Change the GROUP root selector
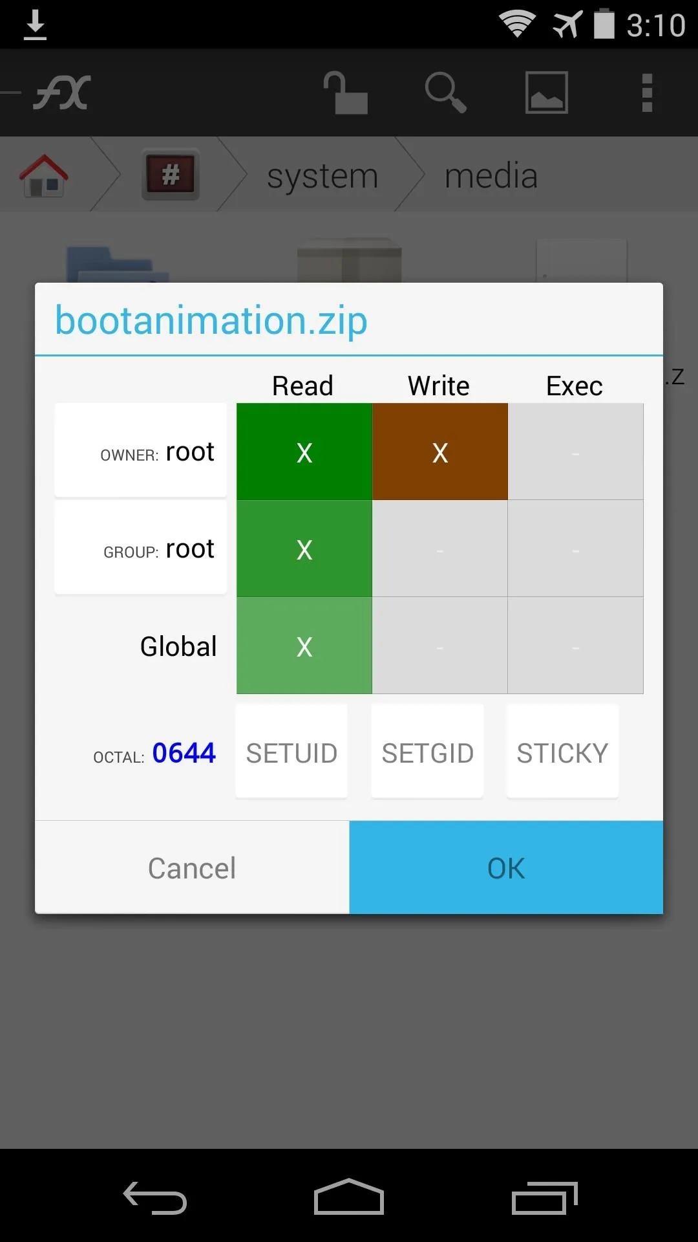 (141, 548)
